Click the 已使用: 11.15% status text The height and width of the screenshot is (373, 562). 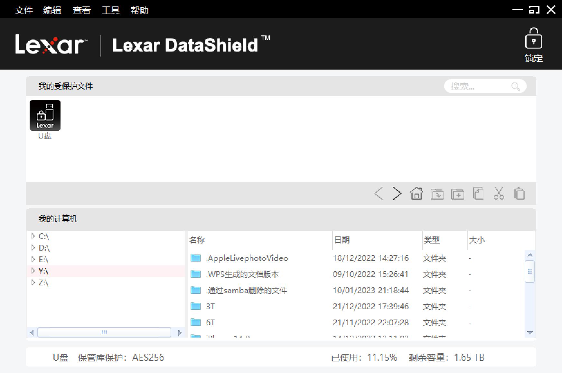(364, 357)
